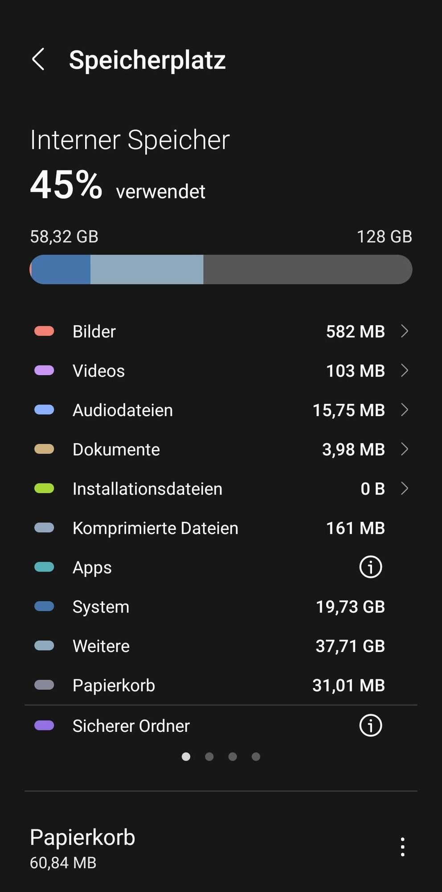Expand the Bilder entry chevron
Image resolution: width=442 pixels, height=892 pixels.
point(405,331)
